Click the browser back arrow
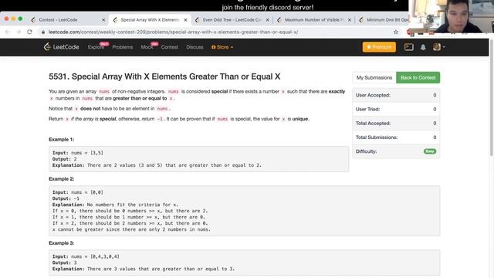Image resolution: width=494 pixels, height=278 pixels. point(8,32)
